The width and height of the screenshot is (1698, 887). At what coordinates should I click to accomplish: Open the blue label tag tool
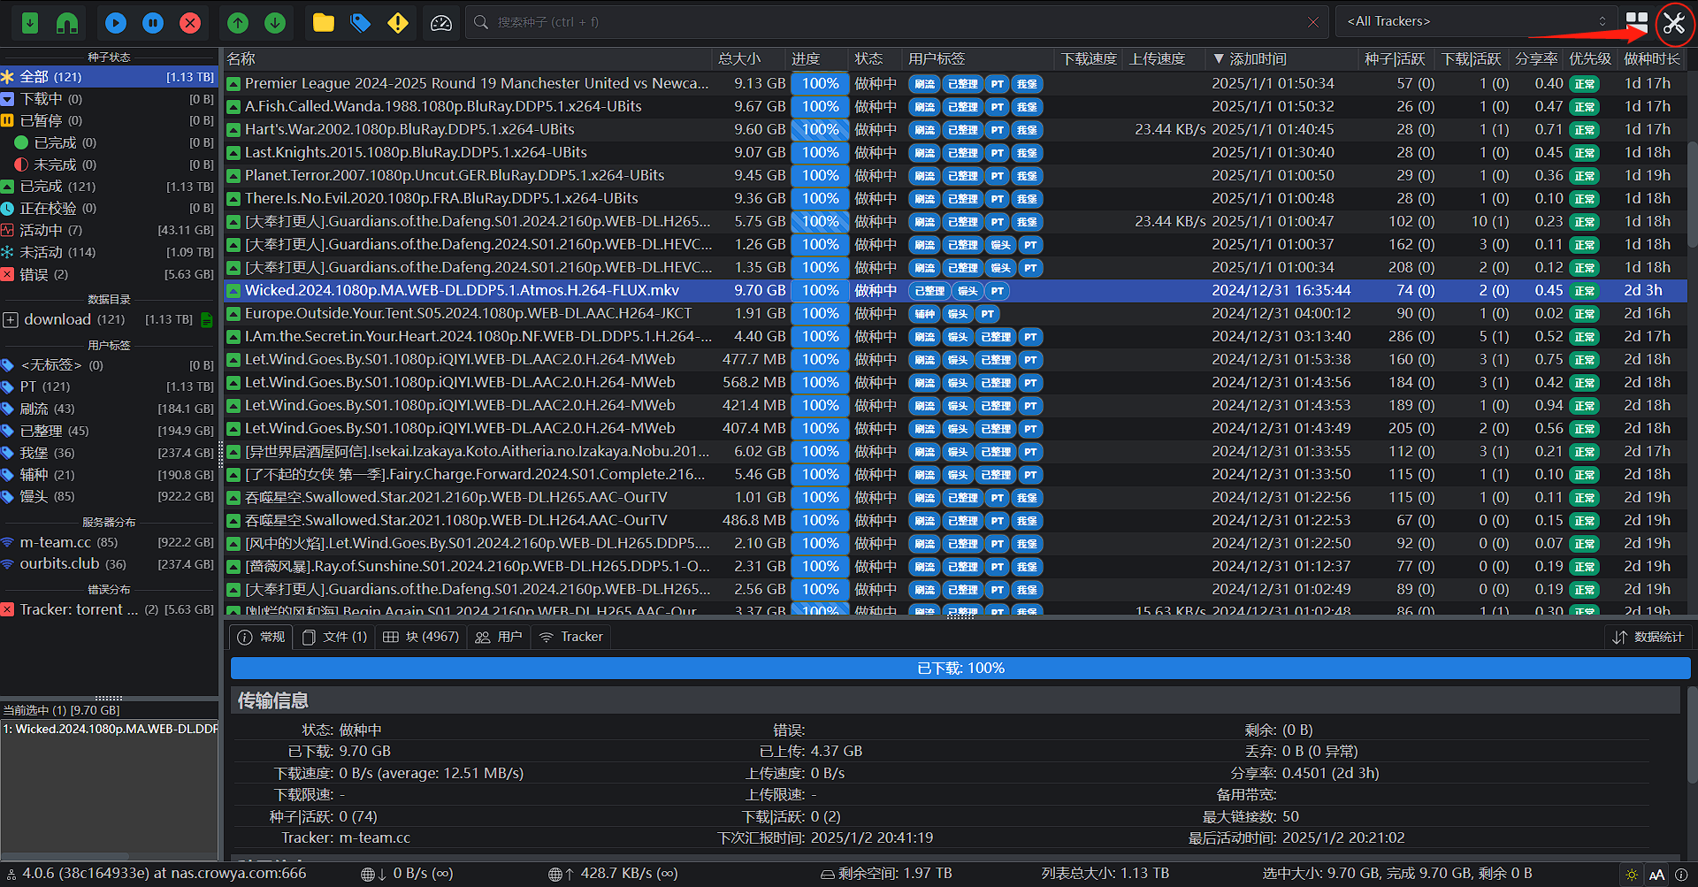point(361,22)
